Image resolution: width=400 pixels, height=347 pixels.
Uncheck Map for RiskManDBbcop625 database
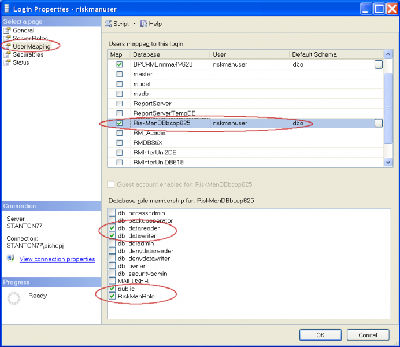[x=120, y=123]
